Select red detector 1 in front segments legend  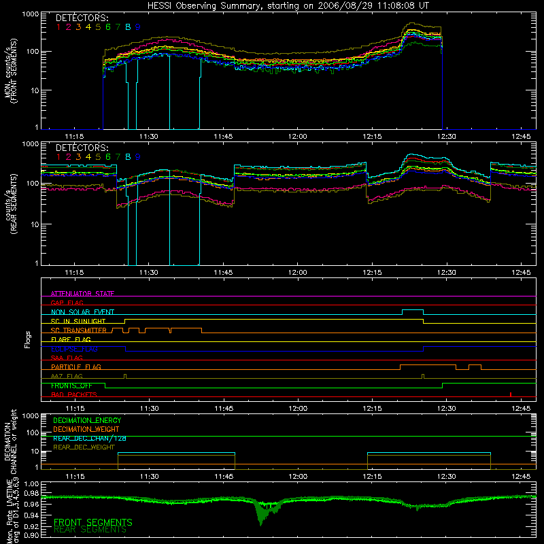[58, 27]
